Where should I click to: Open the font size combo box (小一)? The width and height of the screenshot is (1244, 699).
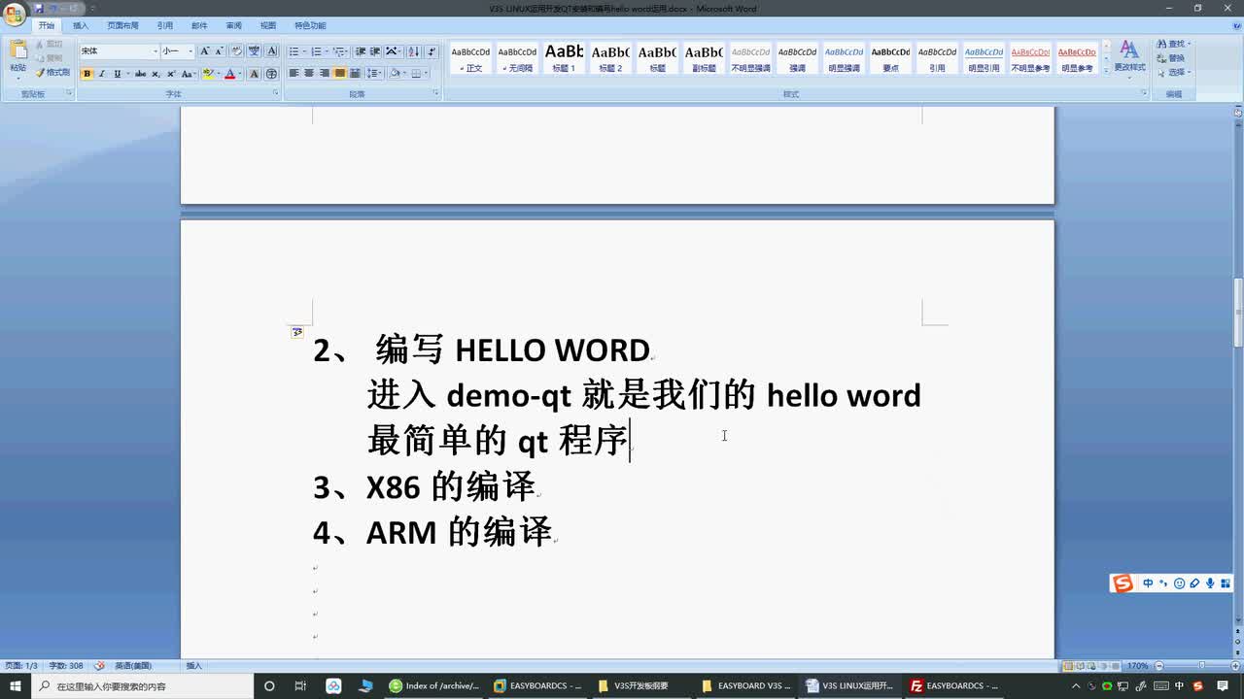[x=178, y=51]
